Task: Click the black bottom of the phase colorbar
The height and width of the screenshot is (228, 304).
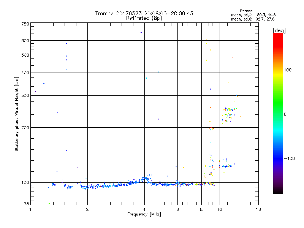Action: 278,192
